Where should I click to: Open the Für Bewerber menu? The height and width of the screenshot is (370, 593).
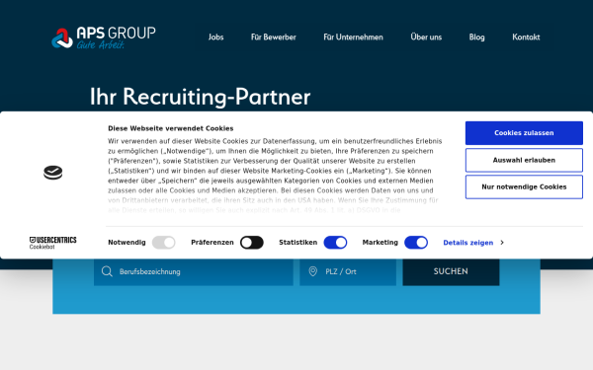point(274,37)
